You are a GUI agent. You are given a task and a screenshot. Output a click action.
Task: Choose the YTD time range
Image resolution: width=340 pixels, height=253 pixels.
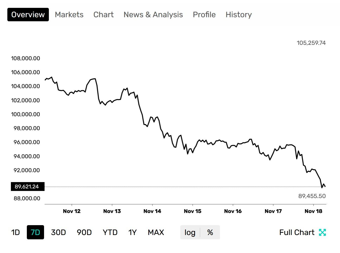(x=110, y=232)
